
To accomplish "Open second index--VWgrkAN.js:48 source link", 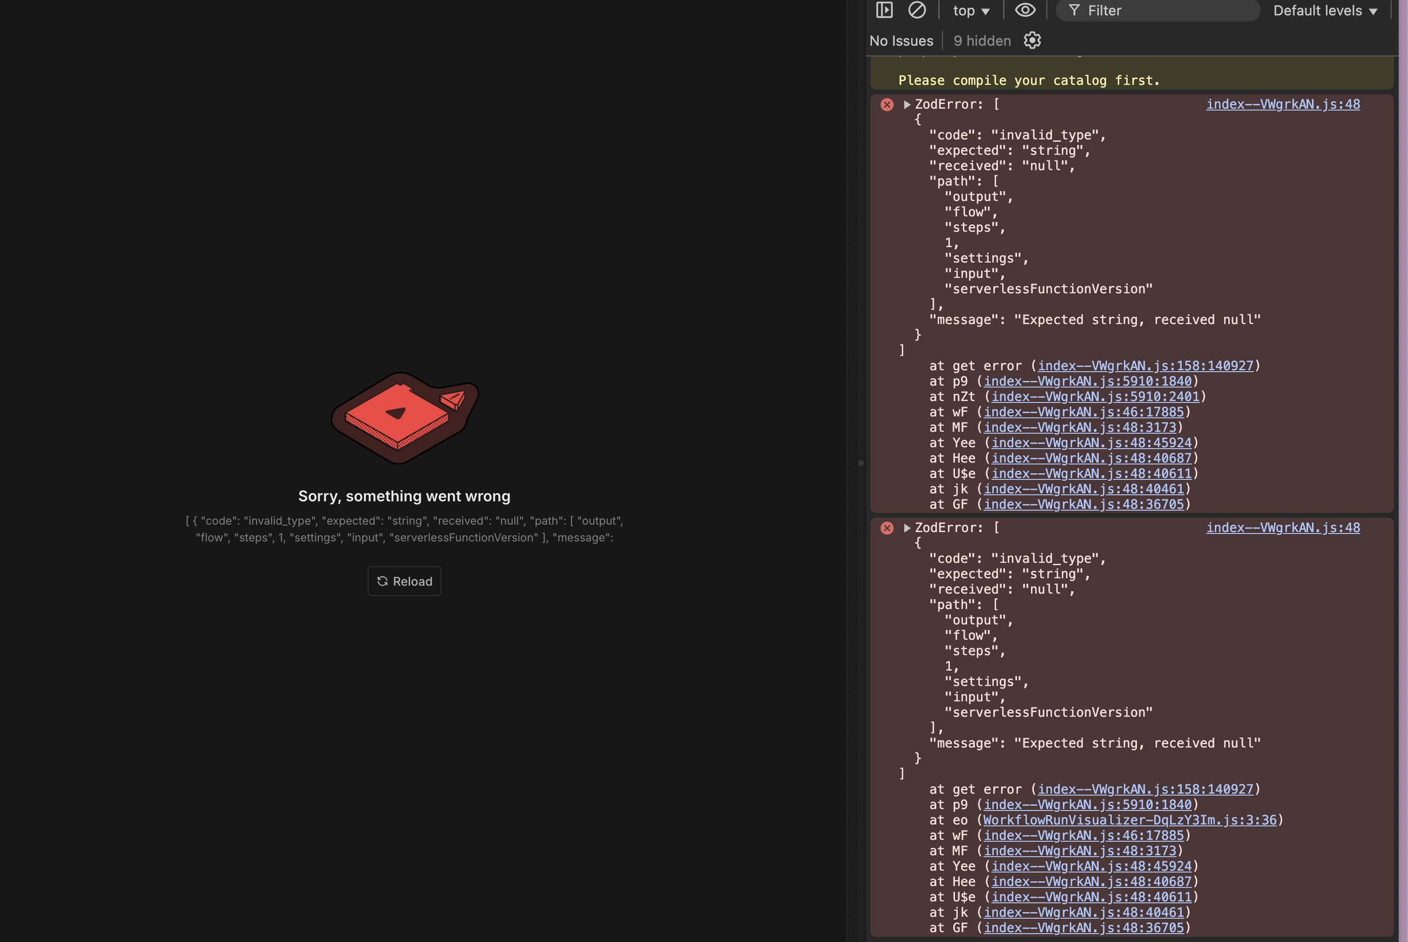I will 1283,528.
